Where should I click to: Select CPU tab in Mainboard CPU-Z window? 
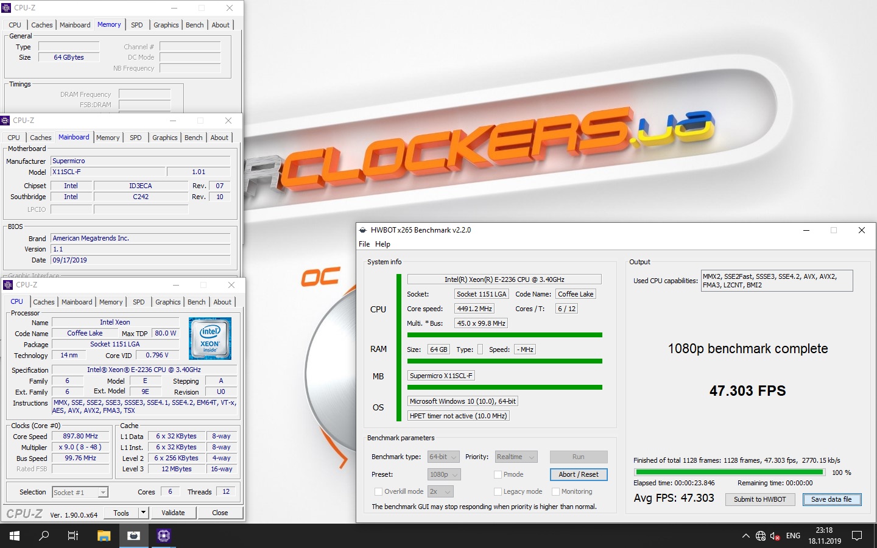14,138
